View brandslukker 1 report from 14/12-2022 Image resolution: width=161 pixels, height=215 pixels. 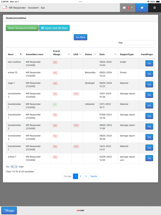149,148
